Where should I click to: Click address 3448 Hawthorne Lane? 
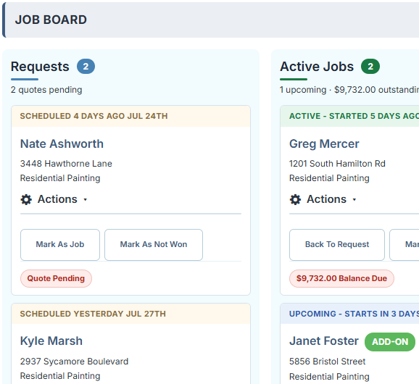click(x=66, y=164)
